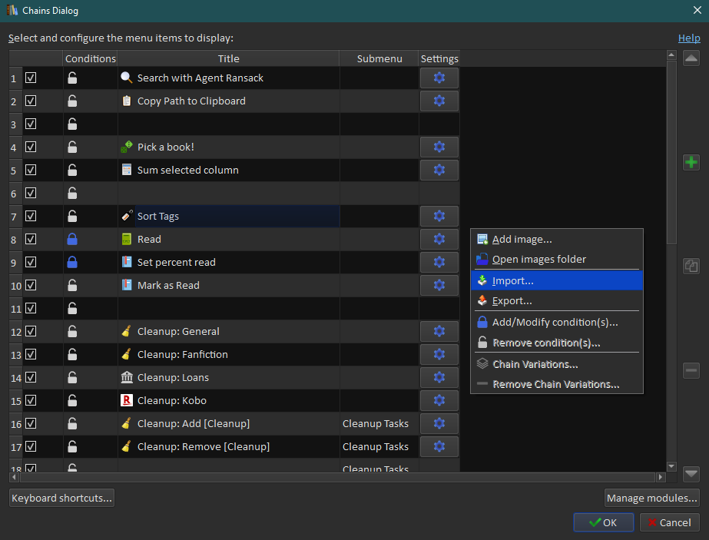Open the Keyboard shortcuts... dialog
The image size is (709, 540).
coord(62,499)
